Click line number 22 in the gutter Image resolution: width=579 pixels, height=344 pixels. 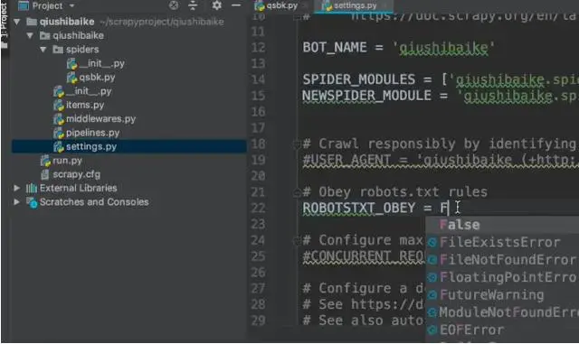pyautogui.click(x=258, y=208)
